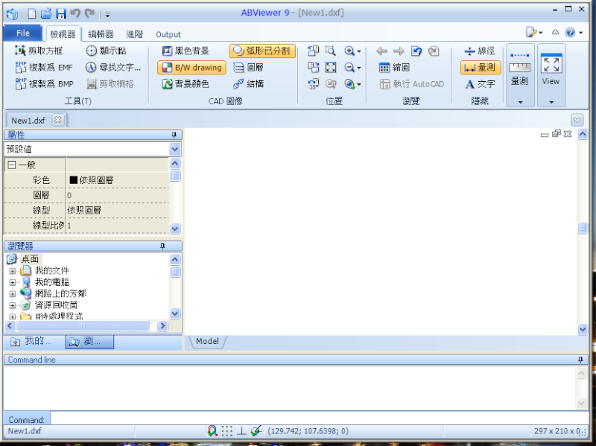Open the large 量測 ruler dropdown button
The width and height of the screenshot is (596, 446).
point(520,75)
